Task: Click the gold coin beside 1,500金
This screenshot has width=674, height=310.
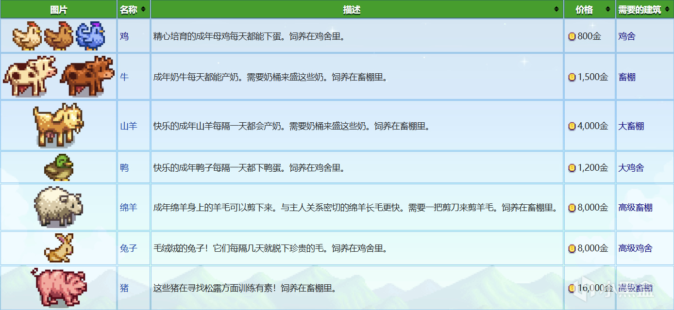Action: (572, 77)
